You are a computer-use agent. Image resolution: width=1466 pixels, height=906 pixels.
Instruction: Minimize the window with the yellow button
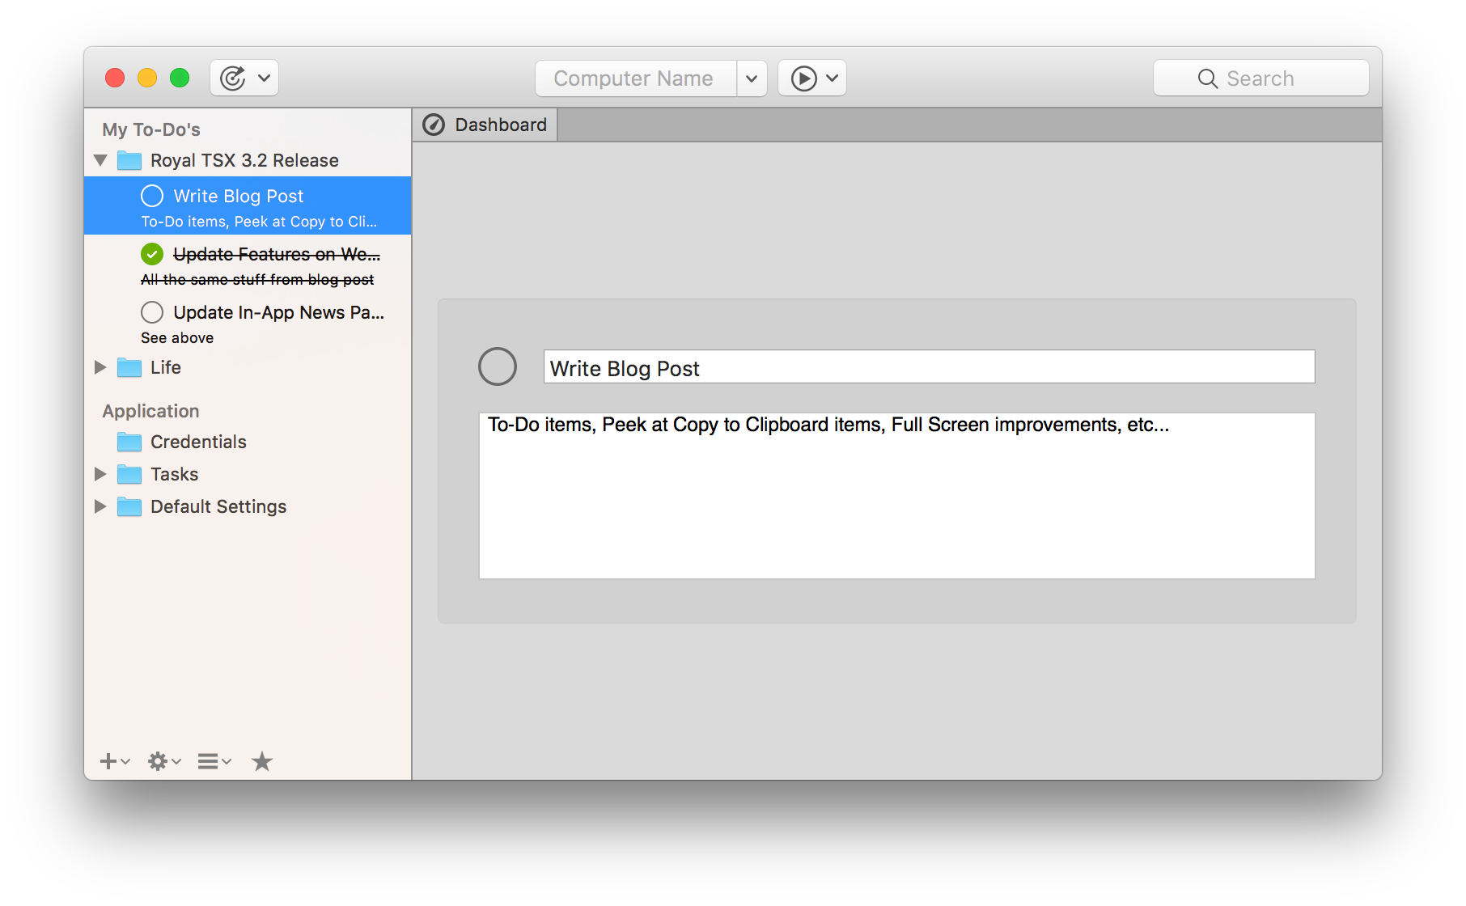point(147,78)
